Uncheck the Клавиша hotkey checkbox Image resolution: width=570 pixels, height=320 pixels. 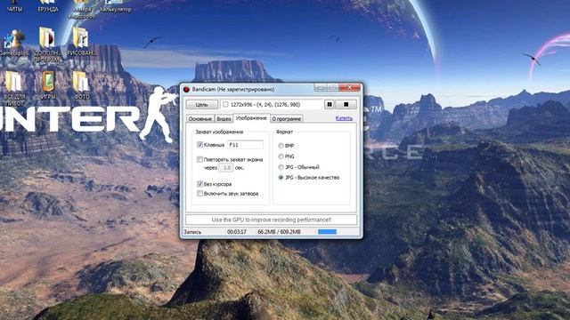coord(199,145)
